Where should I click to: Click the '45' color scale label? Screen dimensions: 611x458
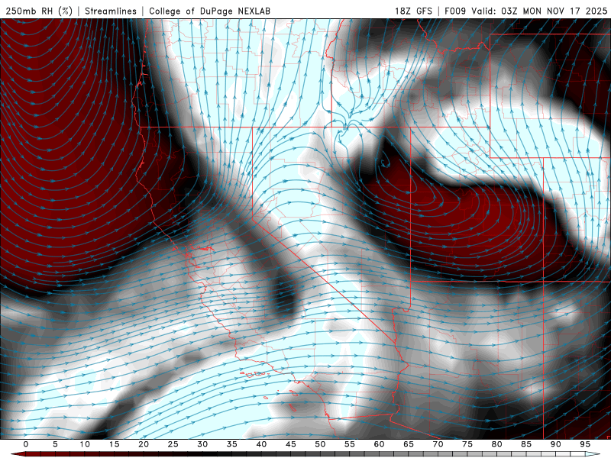[291, 444]
